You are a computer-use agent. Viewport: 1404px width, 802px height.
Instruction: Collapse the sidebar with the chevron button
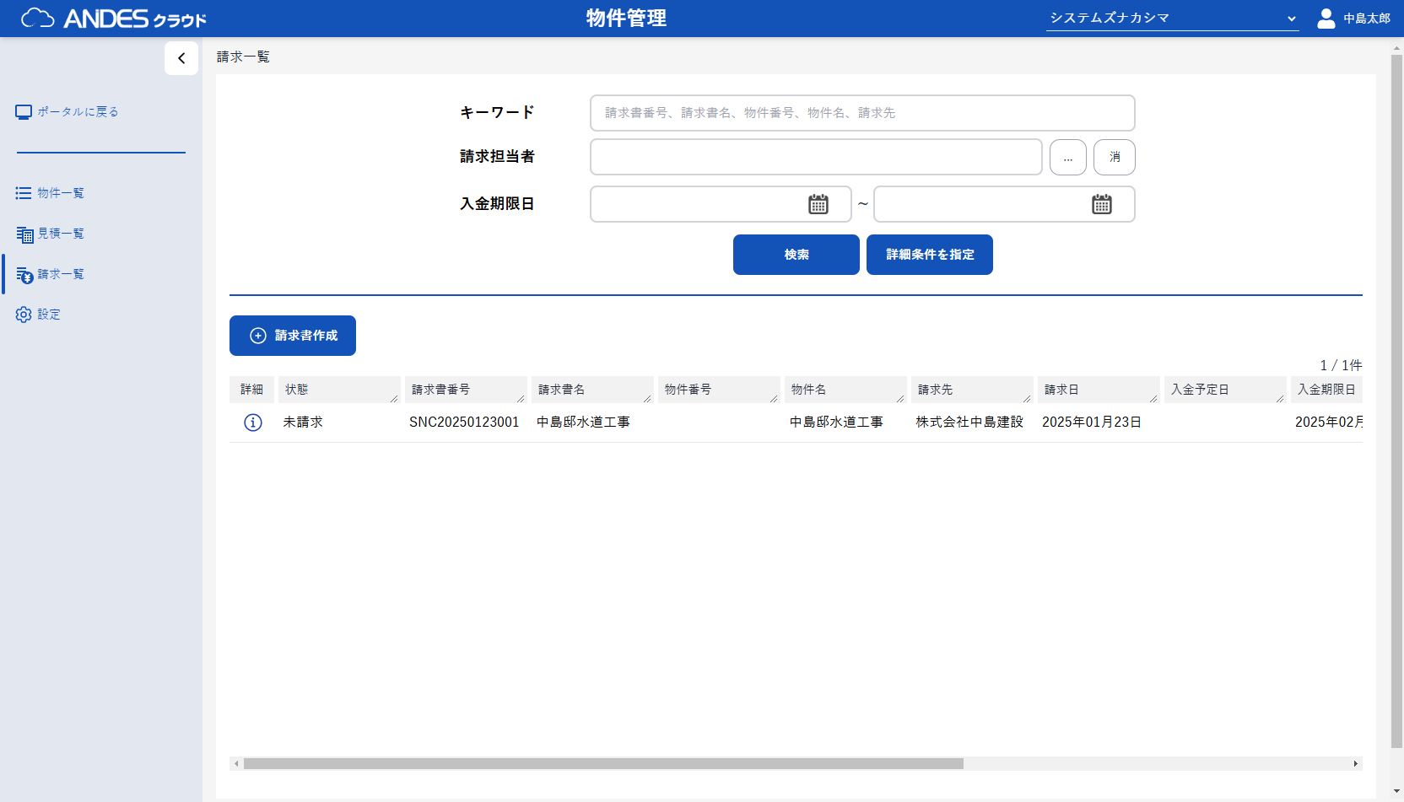point(181,58)
